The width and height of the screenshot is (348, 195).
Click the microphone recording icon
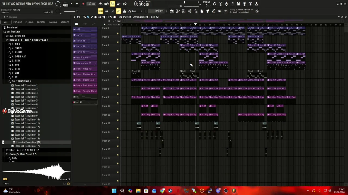coord(226,4)
